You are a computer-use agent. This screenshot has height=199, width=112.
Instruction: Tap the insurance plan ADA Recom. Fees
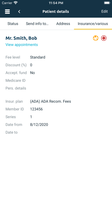pos(51,102)
